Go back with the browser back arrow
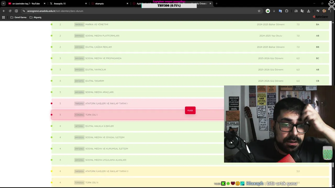Image resolution: width=335 pixels, height=188 pixels. [x=4, y=11]
